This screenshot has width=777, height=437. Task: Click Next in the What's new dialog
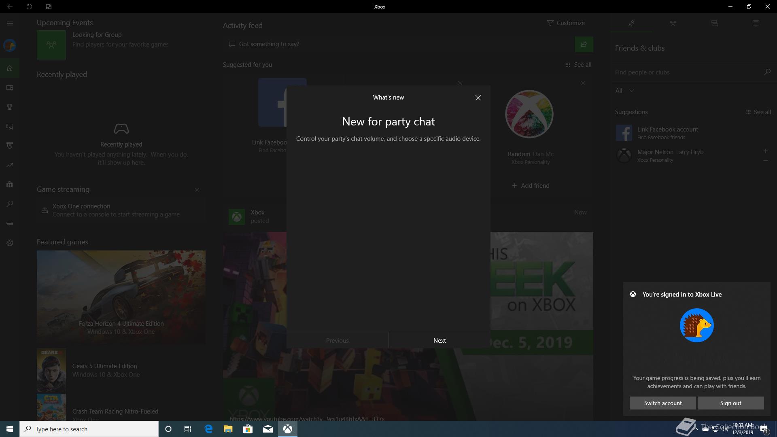point(439,340)
